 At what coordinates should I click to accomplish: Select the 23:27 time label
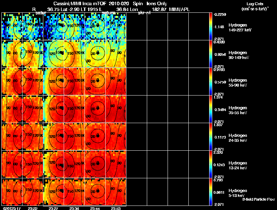pyautogui.click(x=53, y=208)
